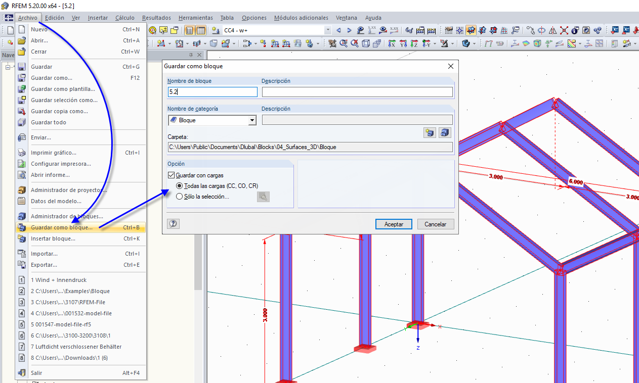Close the navigator panel
The height and width of the screenshot is (383, 639).
[199, 55]
